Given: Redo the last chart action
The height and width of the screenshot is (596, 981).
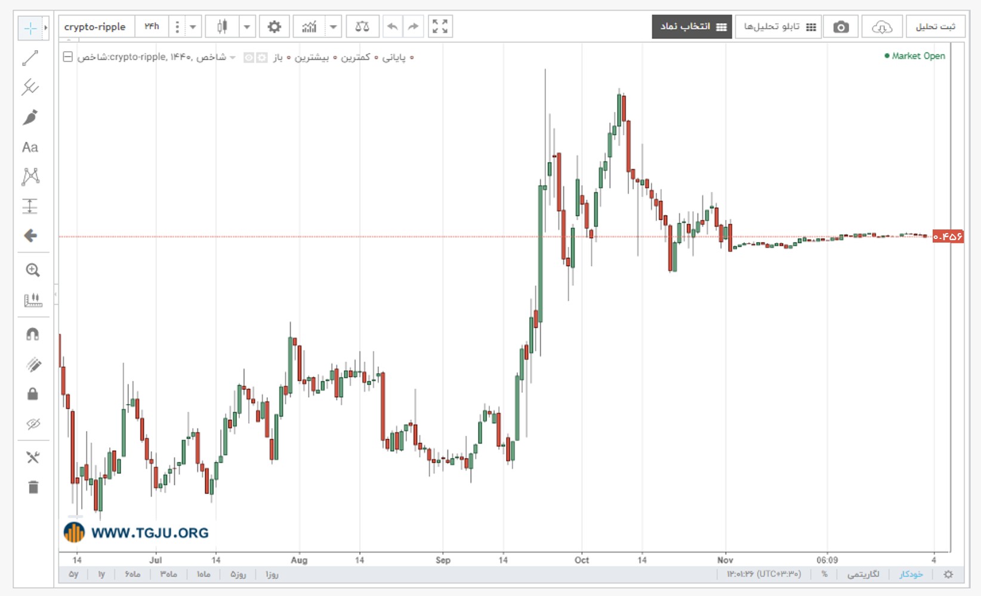Looking at the screenshot, I should click(413, 27).
